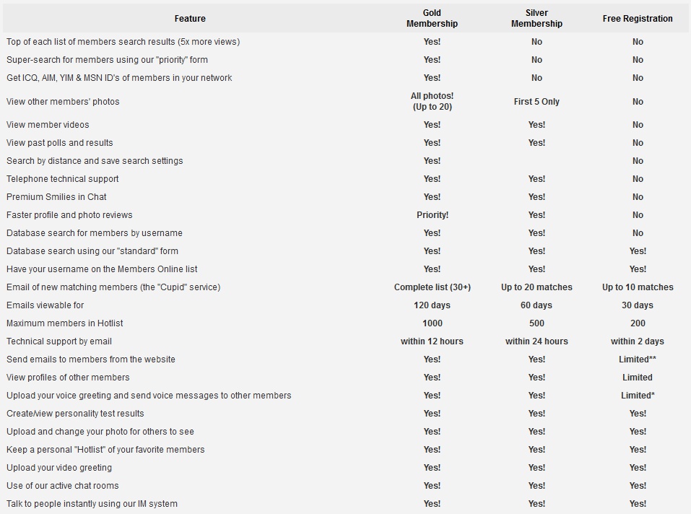Click the '120 days' emails viewable value
This screenshot has width=691, height=514.
pos(432,305)
